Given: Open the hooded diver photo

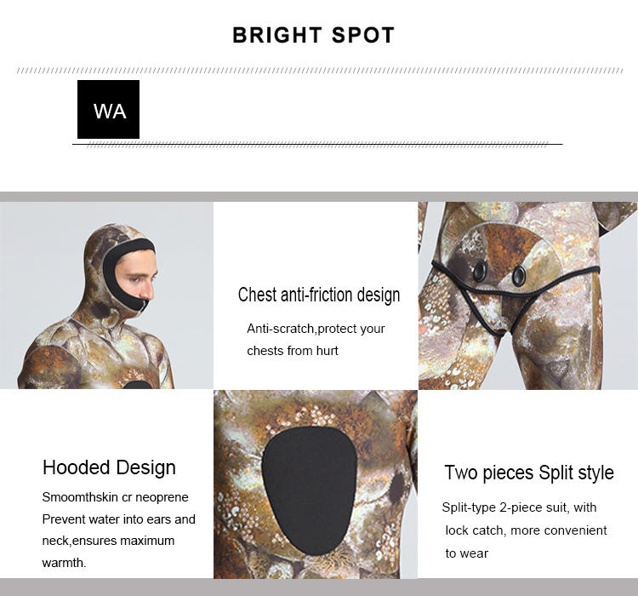Looking at the screenshot, I should tap(106, 295).
